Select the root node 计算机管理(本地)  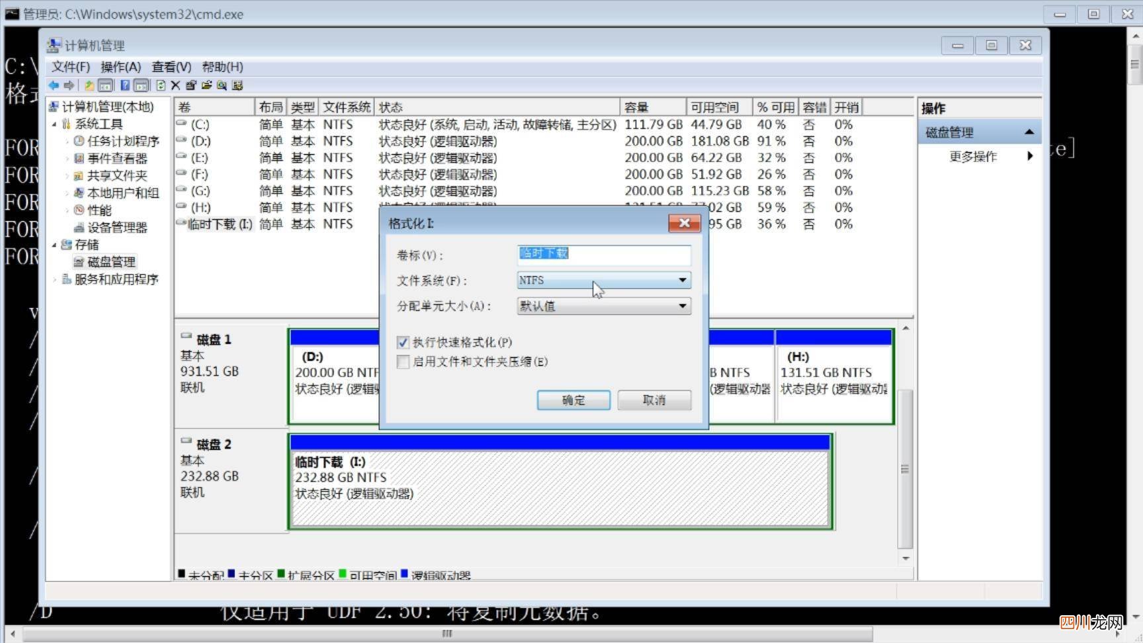(108, 107)
